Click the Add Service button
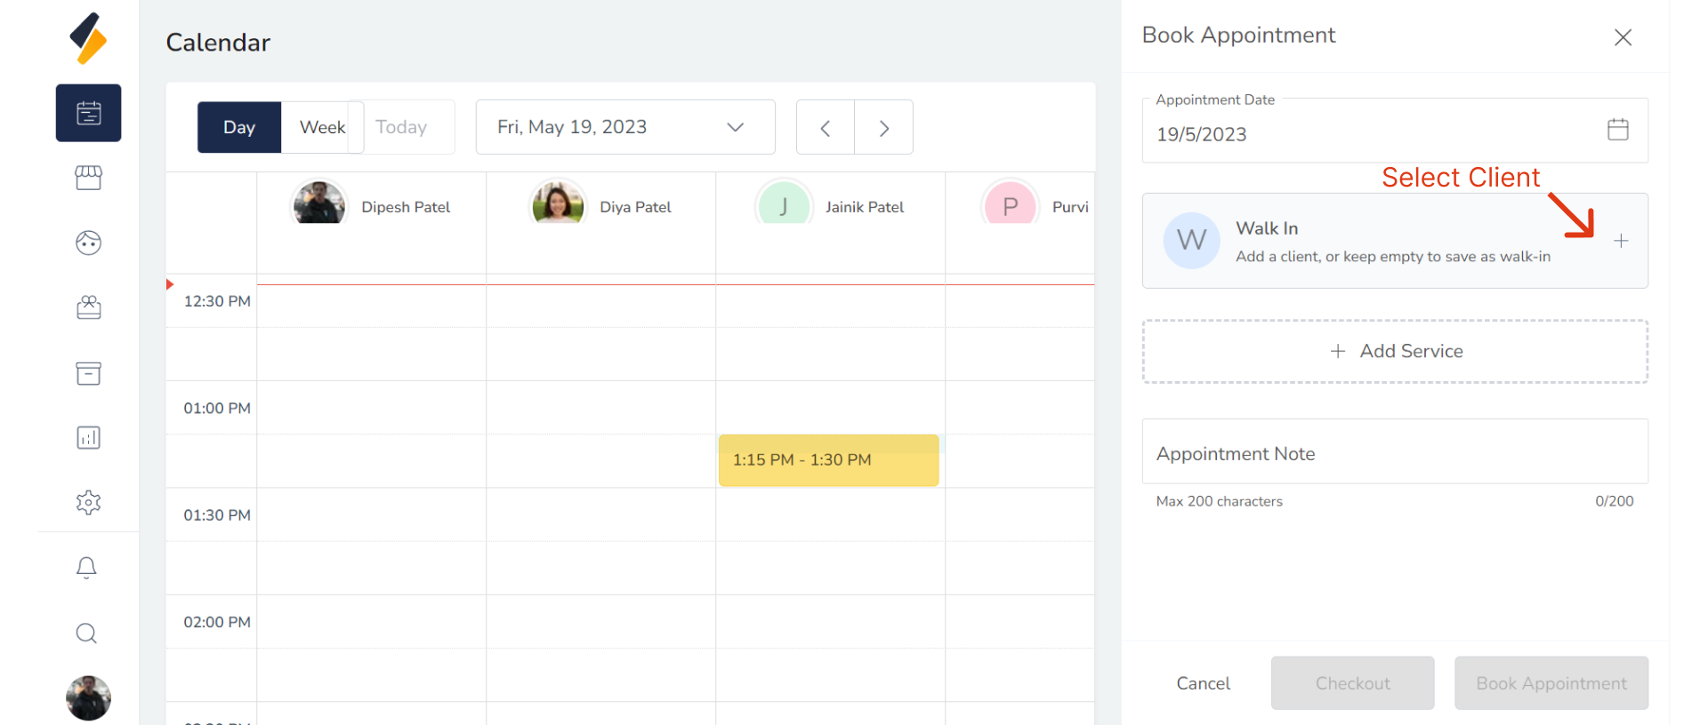 1394,351
